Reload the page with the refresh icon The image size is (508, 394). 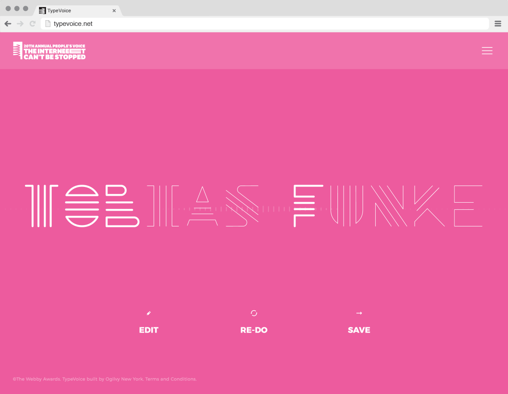click(x=32, y=24)
